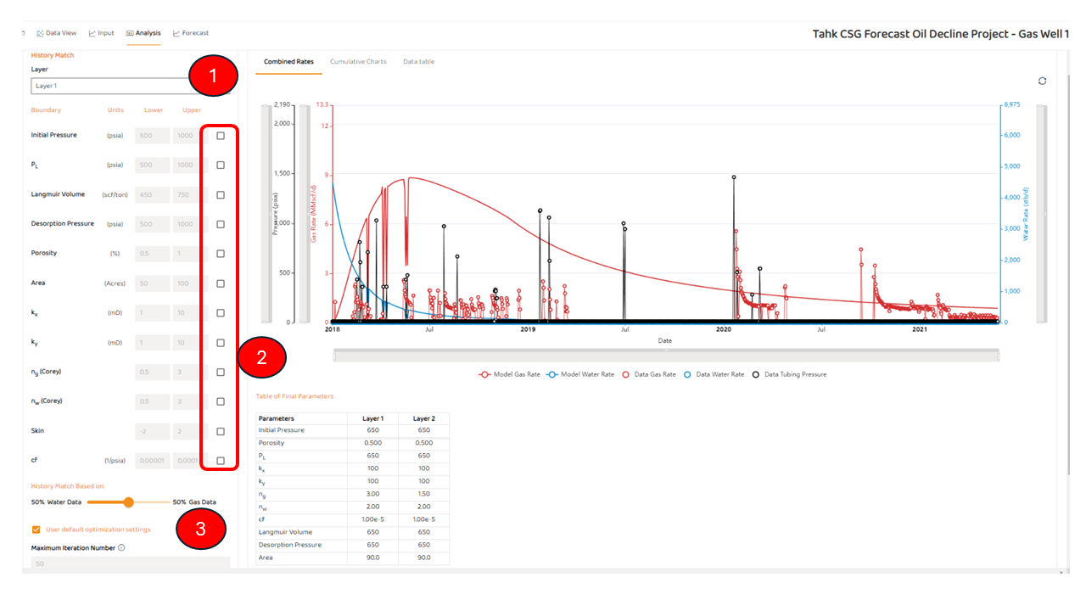Tick the Langmuir Volume checkbox
The width and height of the screenshot is (1086, 611).
tap(221, 194)
